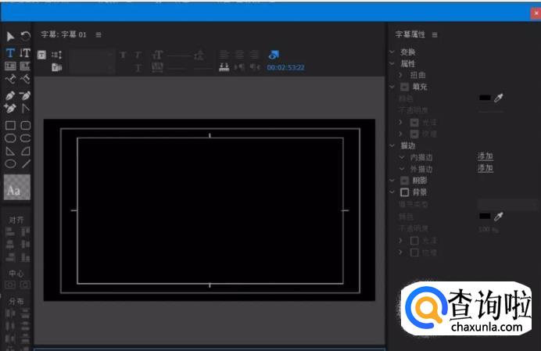The height and width of the screenshot is (351, 541).
Task: Select the vertical Type tool
Action: pos(25,53)
